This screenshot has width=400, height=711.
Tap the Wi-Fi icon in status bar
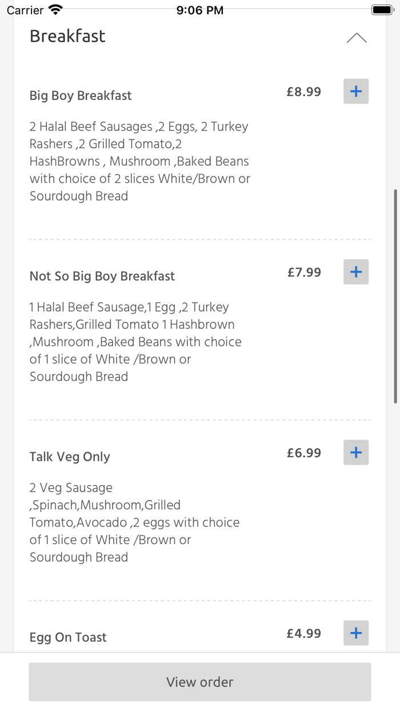(x=55, y=9)
